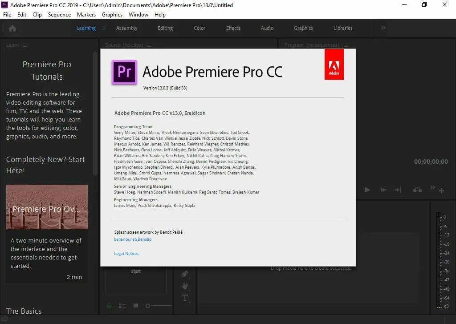
Task: Open the Markers menu
Action: pyautogui.click(x=86, y=15)
